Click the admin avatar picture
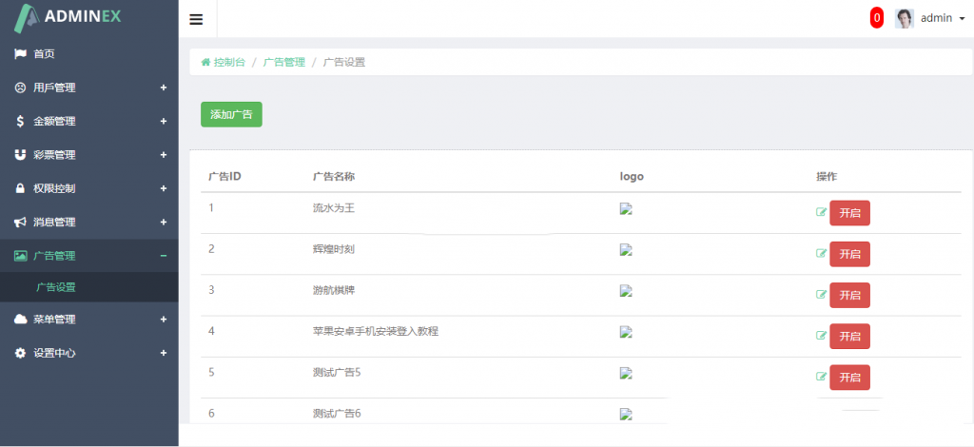 pos(905,18)
